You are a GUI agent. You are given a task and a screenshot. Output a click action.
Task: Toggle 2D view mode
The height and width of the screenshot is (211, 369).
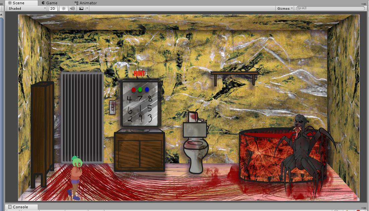(53, 8)
